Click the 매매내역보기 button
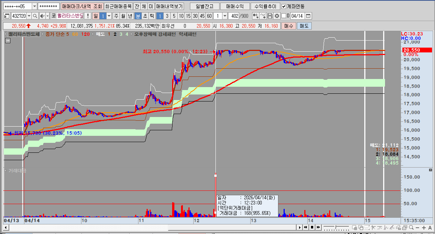The image size is (435, 234). pyautogui.click(x=169, y=6)
